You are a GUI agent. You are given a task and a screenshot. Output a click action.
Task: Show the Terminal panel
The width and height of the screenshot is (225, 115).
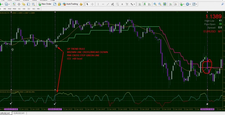[29, 4]
